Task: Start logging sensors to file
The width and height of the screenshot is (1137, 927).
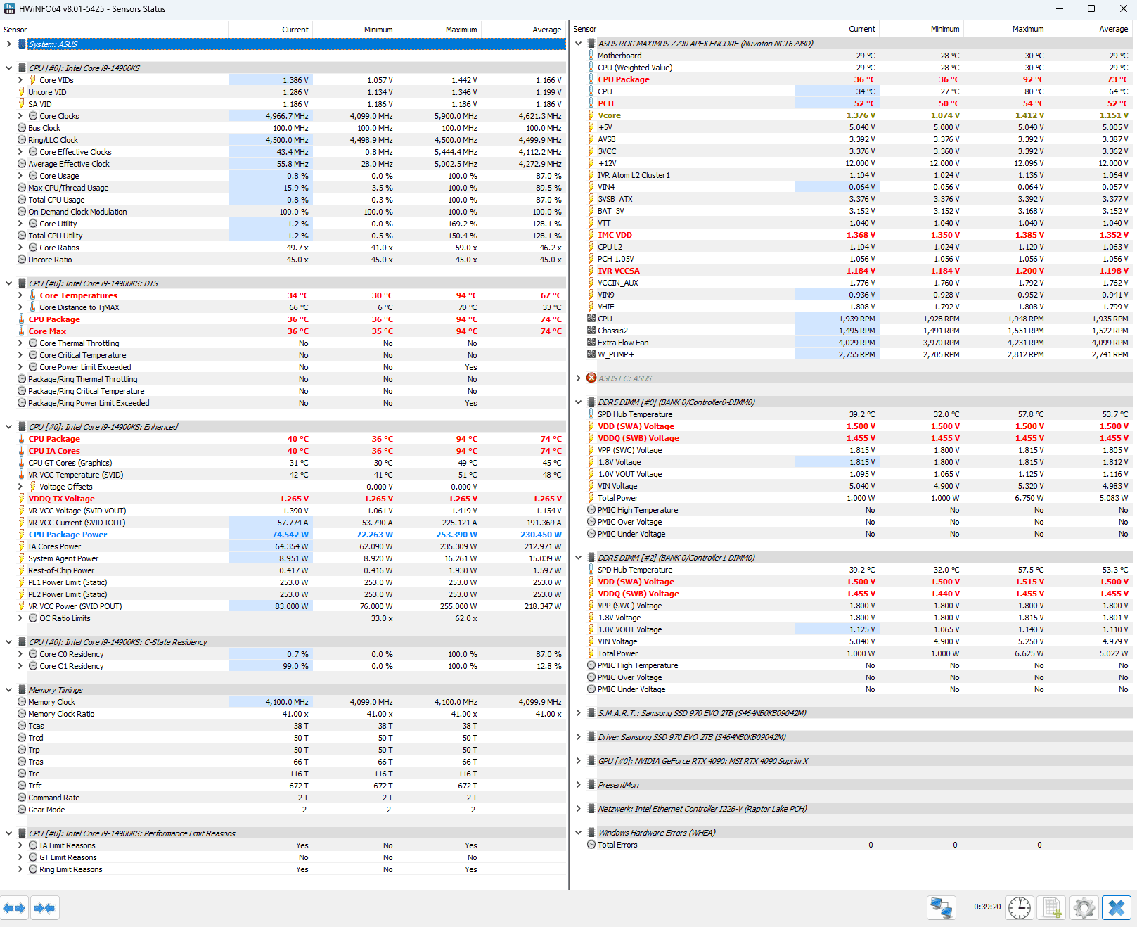Action: click(x=1053, y=908)
